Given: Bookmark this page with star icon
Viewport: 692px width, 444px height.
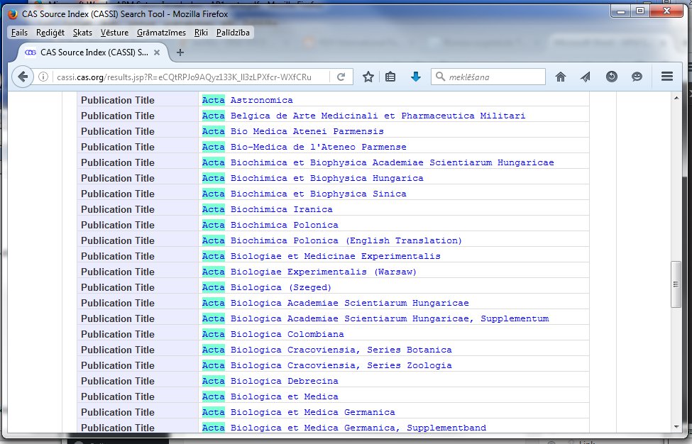Looking at the screenshot, I should coord(368,77).
